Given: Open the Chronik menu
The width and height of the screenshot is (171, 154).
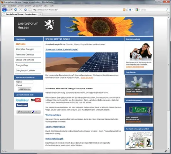Looking at the screenshot, I should coord(28,6).
